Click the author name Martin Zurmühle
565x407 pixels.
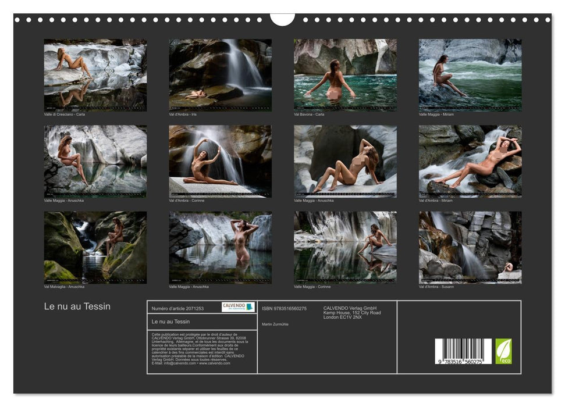point(275,324)
